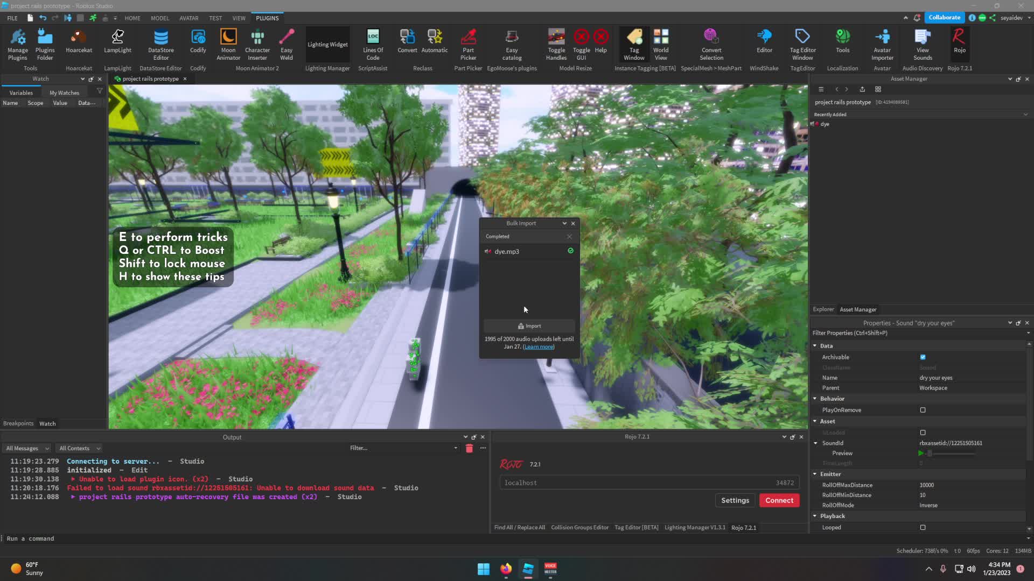Enable the PlayOnRemove checkbox
Image resolution: width=1034 pixels, height=581 pixels.
(923, 410)
